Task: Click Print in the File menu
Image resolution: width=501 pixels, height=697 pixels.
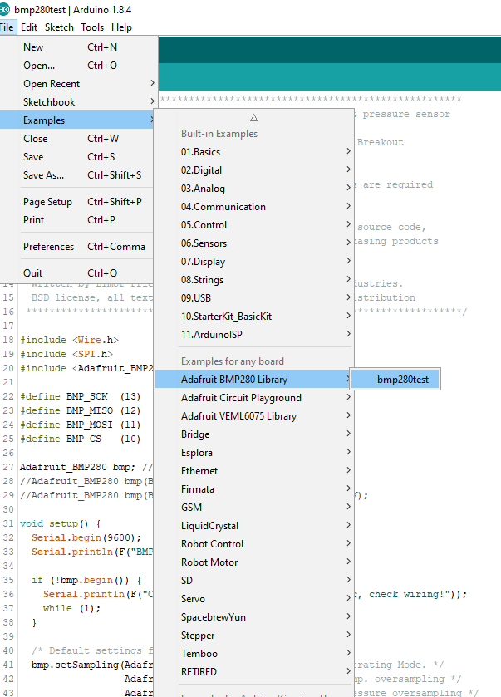Action: [77, 219]
